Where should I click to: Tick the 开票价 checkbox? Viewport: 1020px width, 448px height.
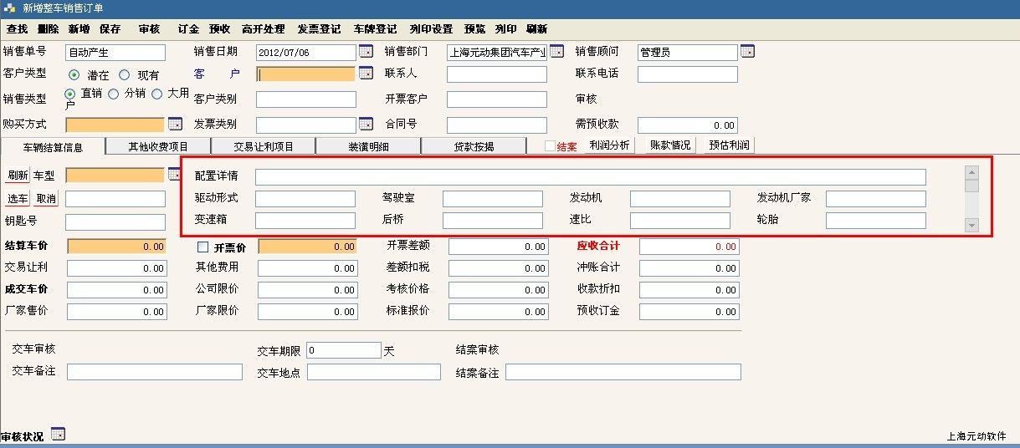click(202, 247)
